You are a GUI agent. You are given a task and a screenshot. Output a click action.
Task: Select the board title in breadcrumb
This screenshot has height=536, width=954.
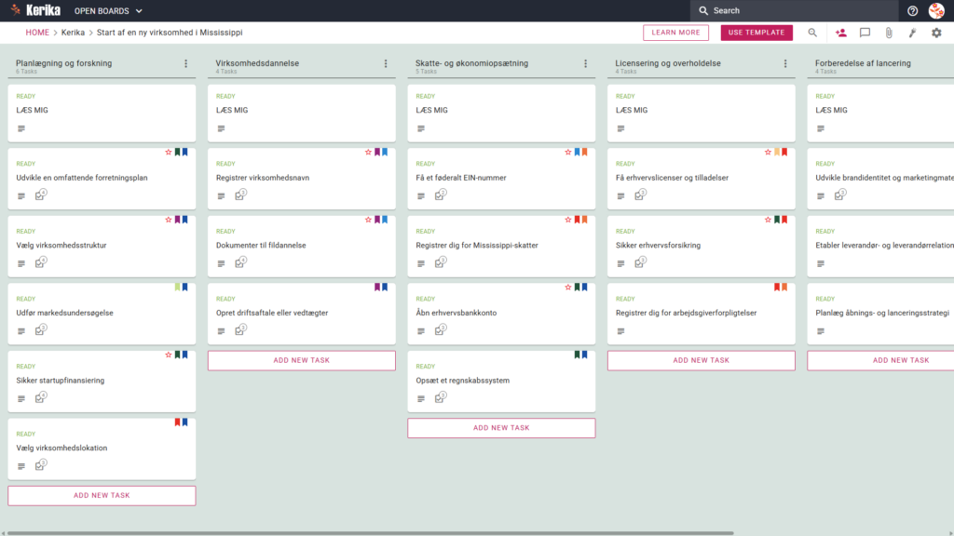pyautogui.click(x=170, y=33)
